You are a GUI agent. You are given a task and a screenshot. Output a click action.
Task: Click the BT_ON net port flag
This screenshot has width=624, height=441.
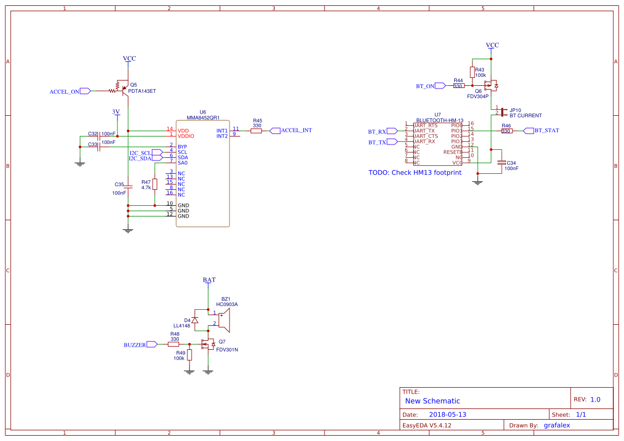click(440, 85)
